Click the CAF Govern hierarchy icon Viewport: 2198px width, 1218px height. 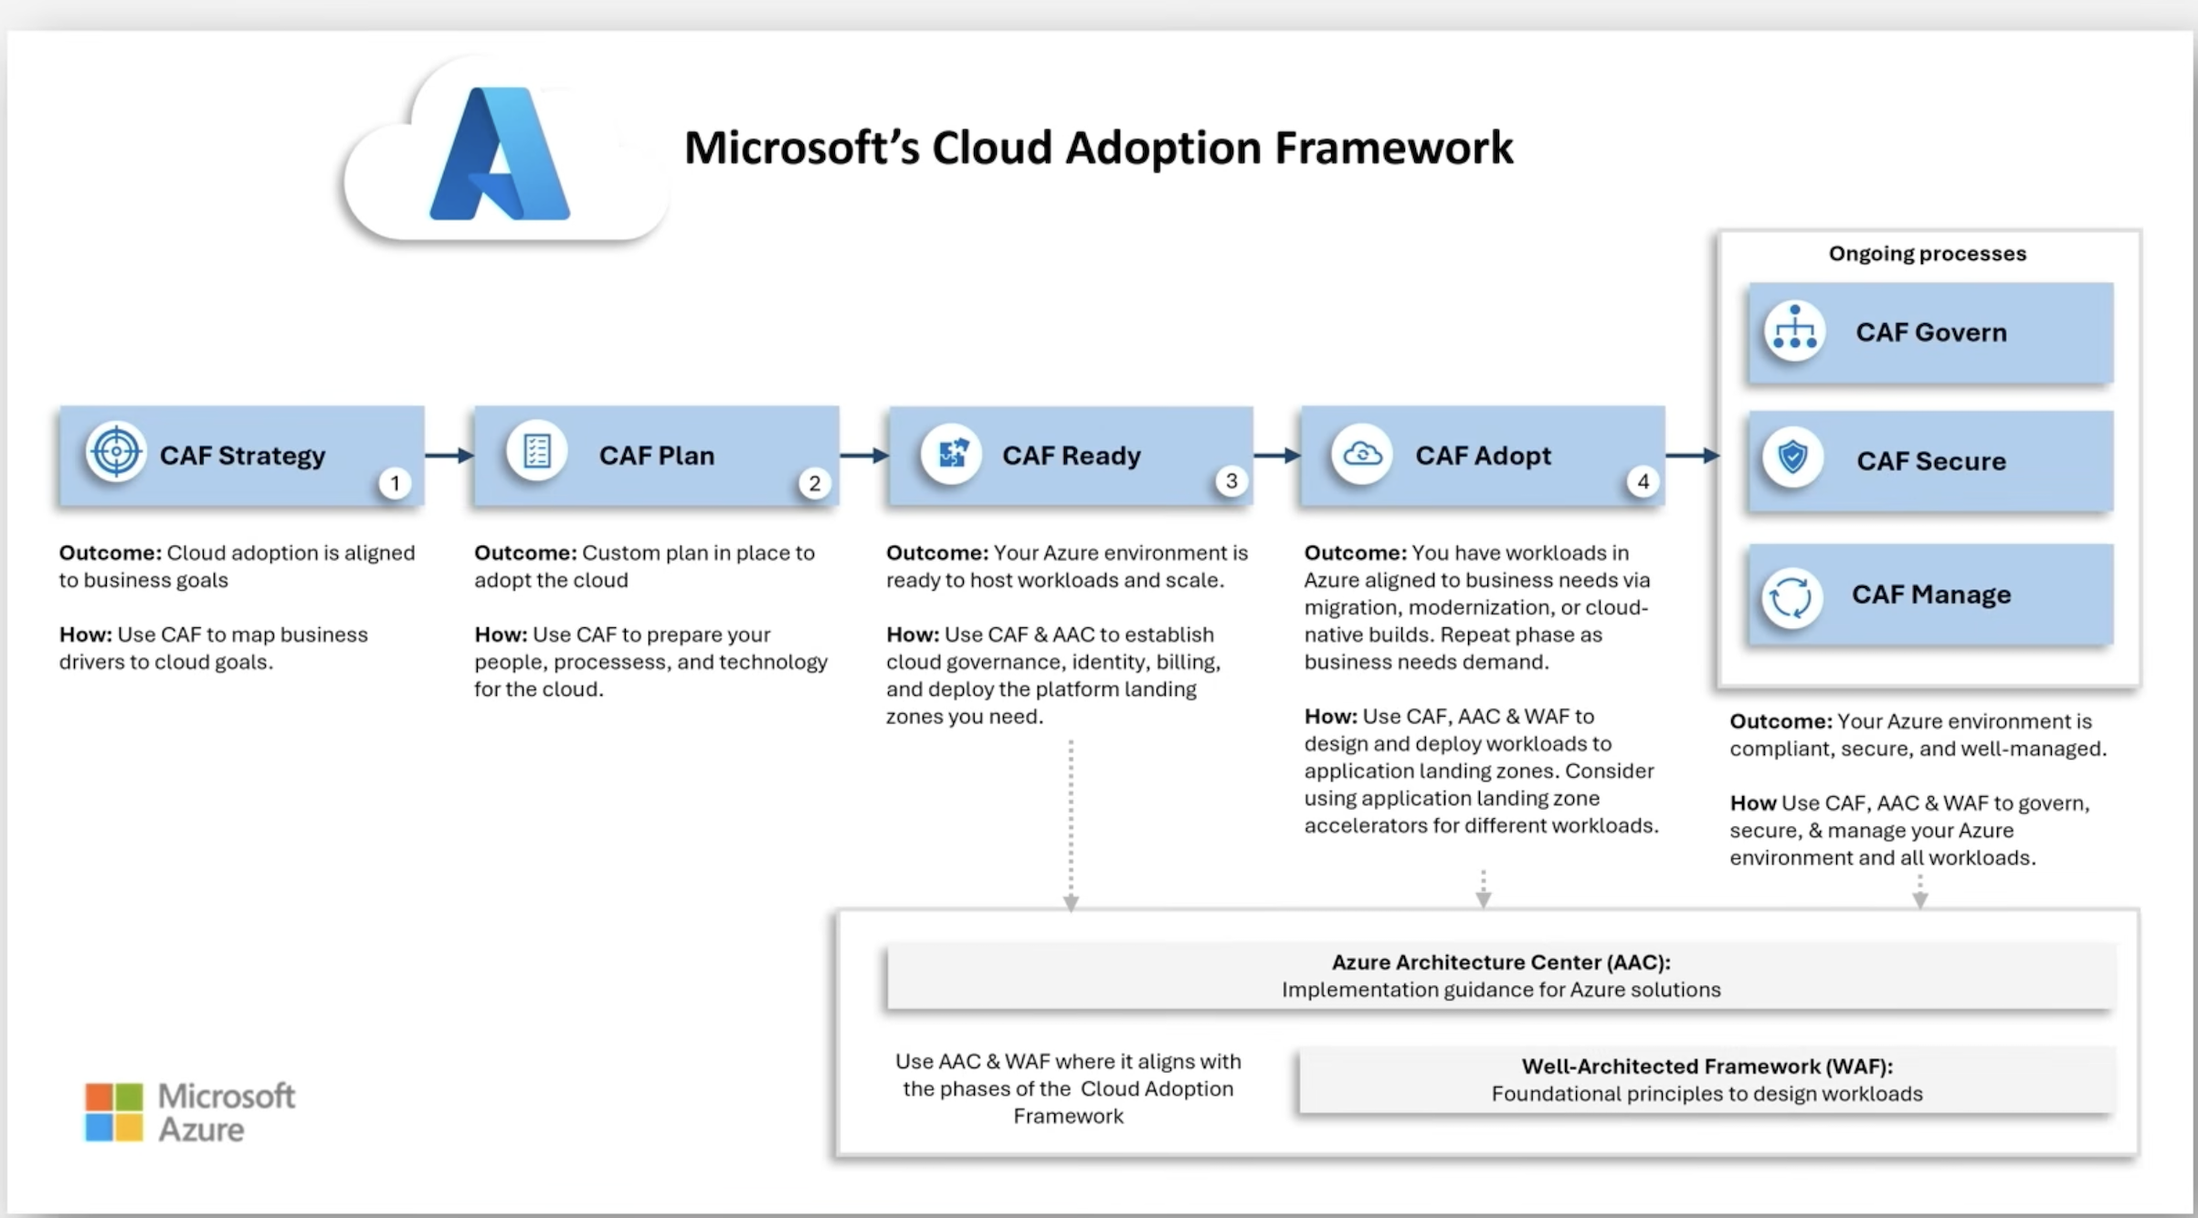[x=1795, y=330]
